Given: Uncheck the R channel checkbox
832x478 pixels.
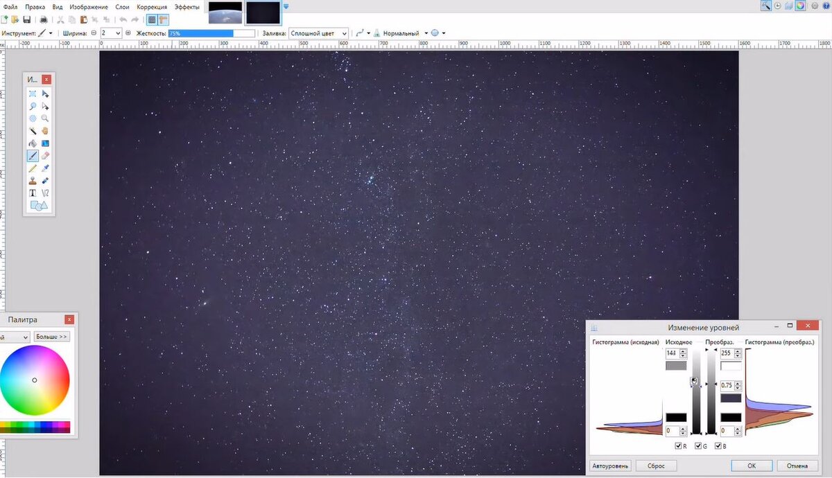Looking at the screenshot, I should click(x=678, y=446).
